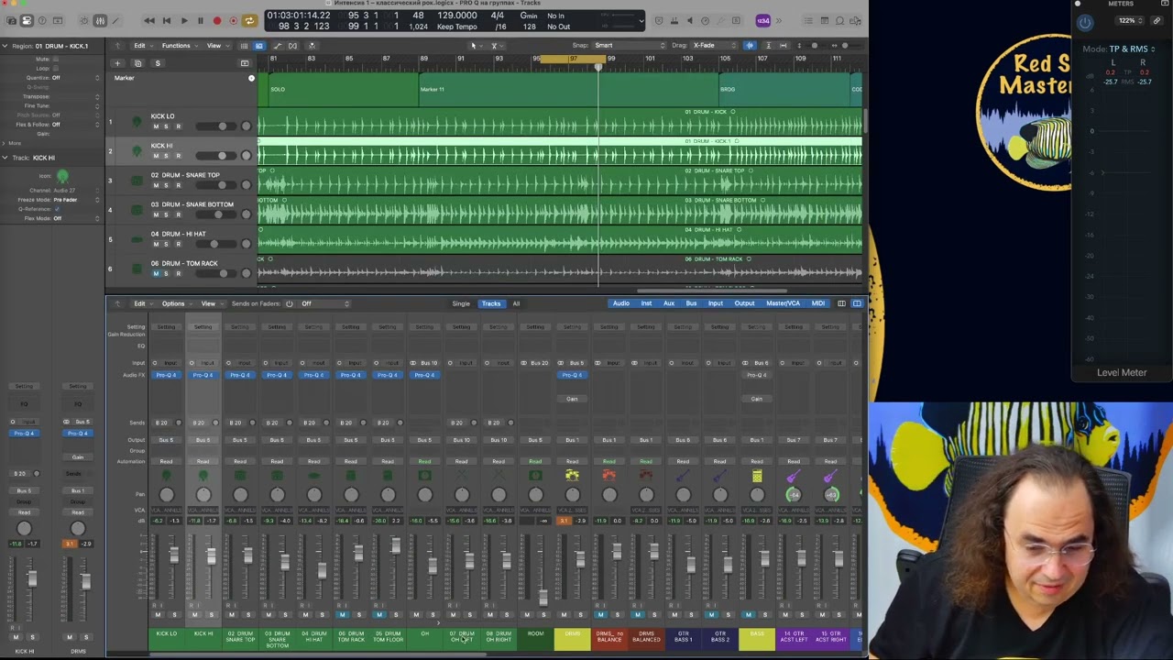Unmute the 06 DRUM - TOM RACK track

tap(156, 273)
